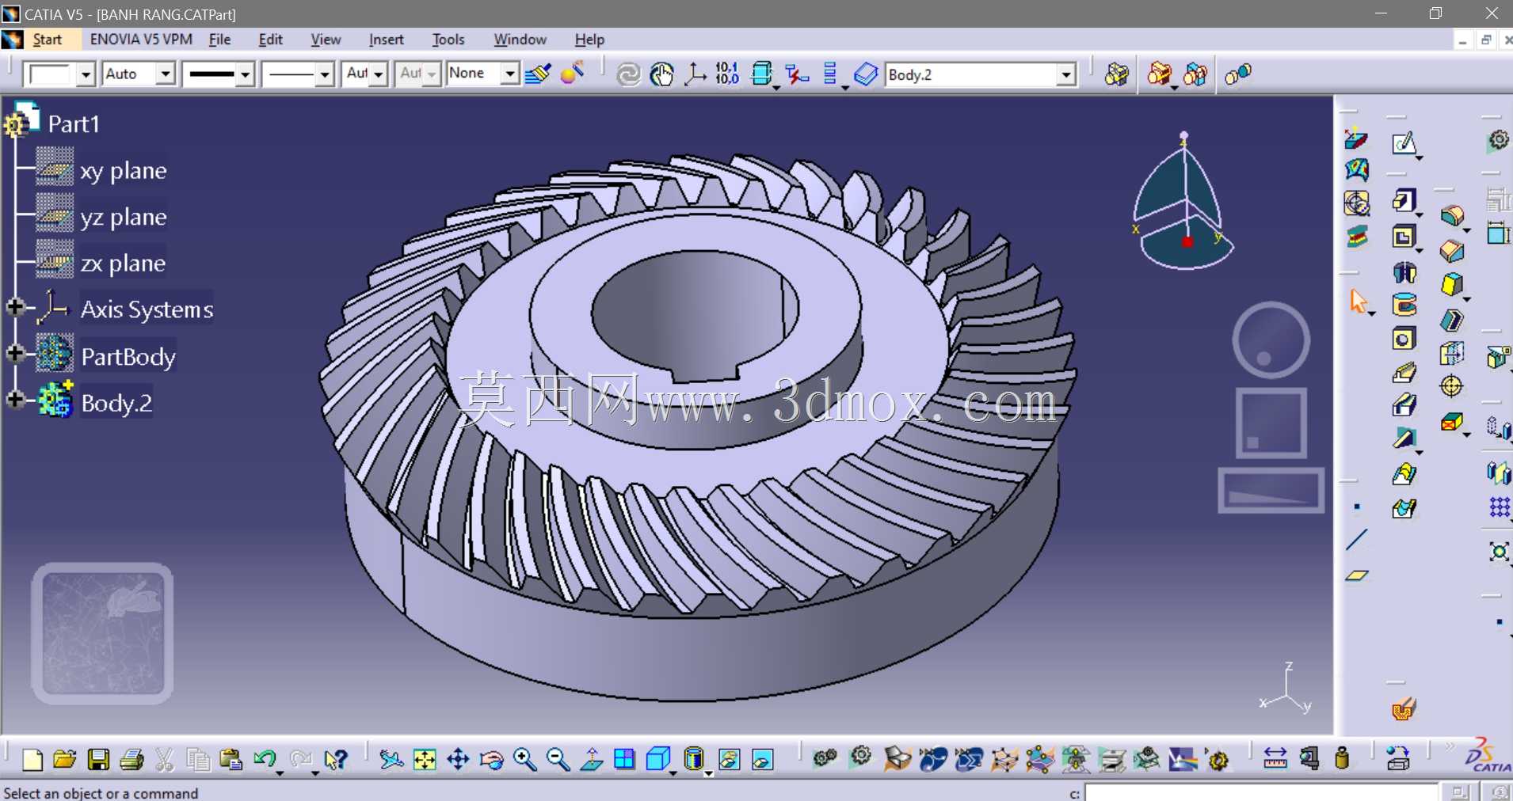Click the Rib tool icon
Screen dimensions: 1513x801
[x=1404, y=372]
